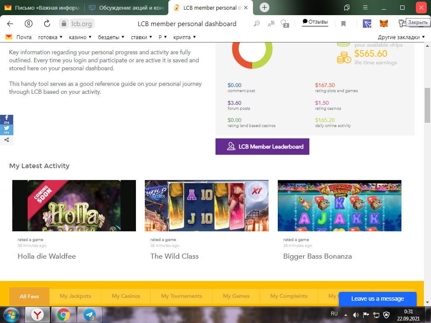
Task: Click the $3.60 forum posts value
Action: 234,103
